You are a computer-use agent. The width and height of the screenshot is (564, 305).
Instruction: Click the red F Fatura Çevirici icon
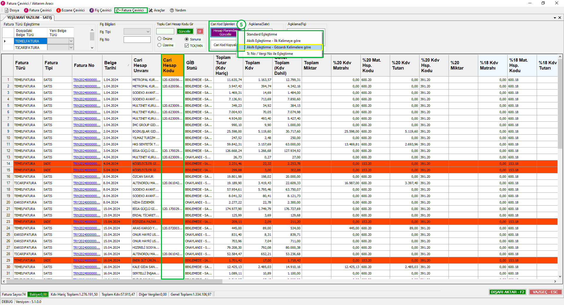(26, 10)
